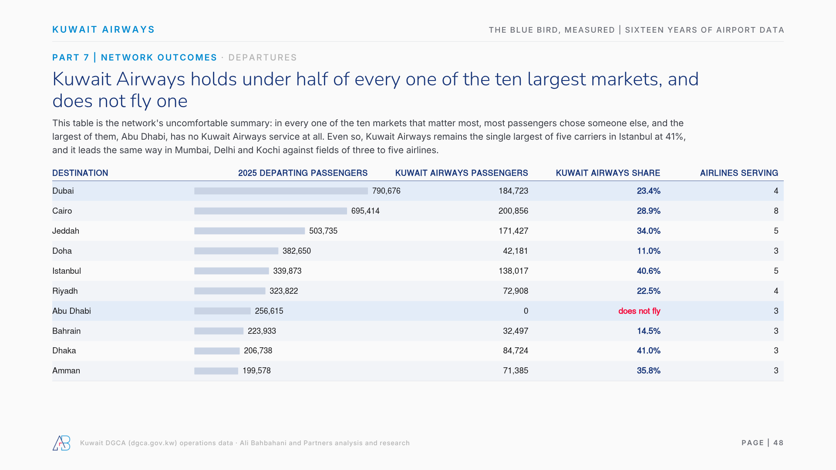836x470 pixels.
Task: Click the Dubai passenger bar
Action: click(281, 191)
